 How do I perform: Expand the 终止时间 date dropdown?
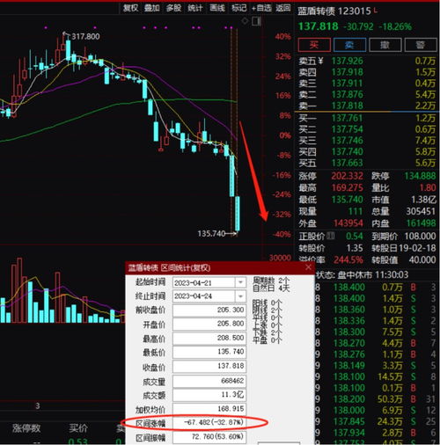(240, 296)
